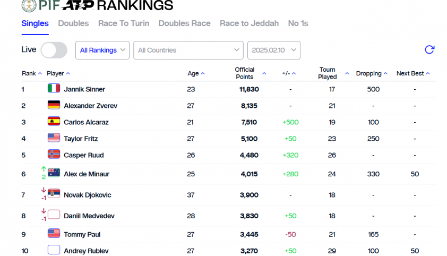
Task: Click the Australian flag beside Alex de Minaur
Action: (x=54, y=173)
